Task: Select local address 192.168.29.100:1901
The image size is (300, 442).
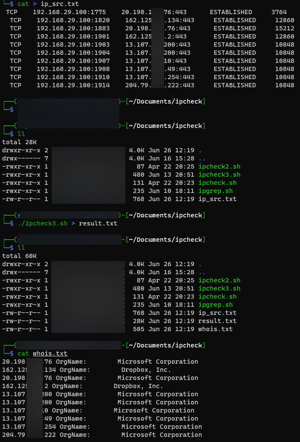Action: [73, 37]
